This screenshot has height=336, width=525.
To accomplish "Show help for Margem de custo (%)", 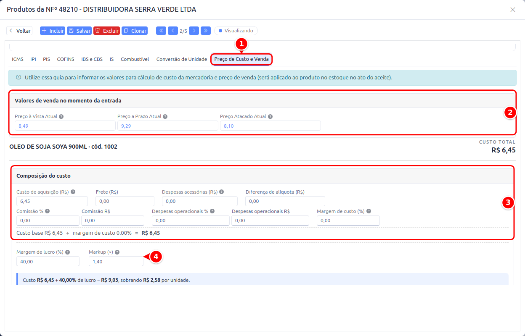I will (369, 211).
